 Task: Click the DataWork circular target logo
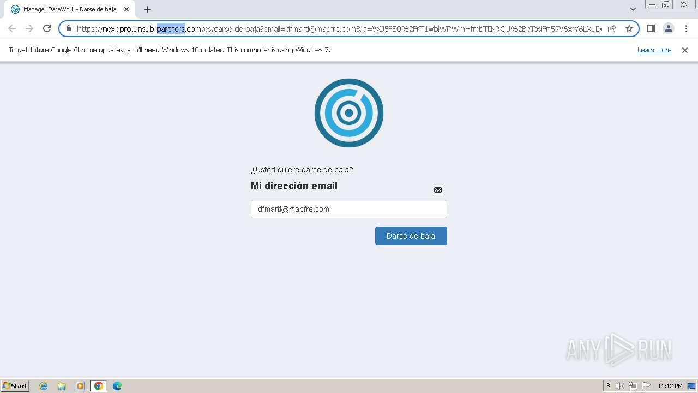pos(349,113)
